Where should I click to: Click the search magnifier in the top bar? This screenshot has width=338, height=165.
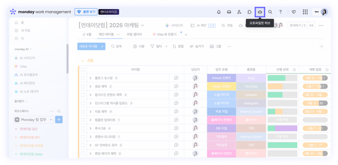270,12
